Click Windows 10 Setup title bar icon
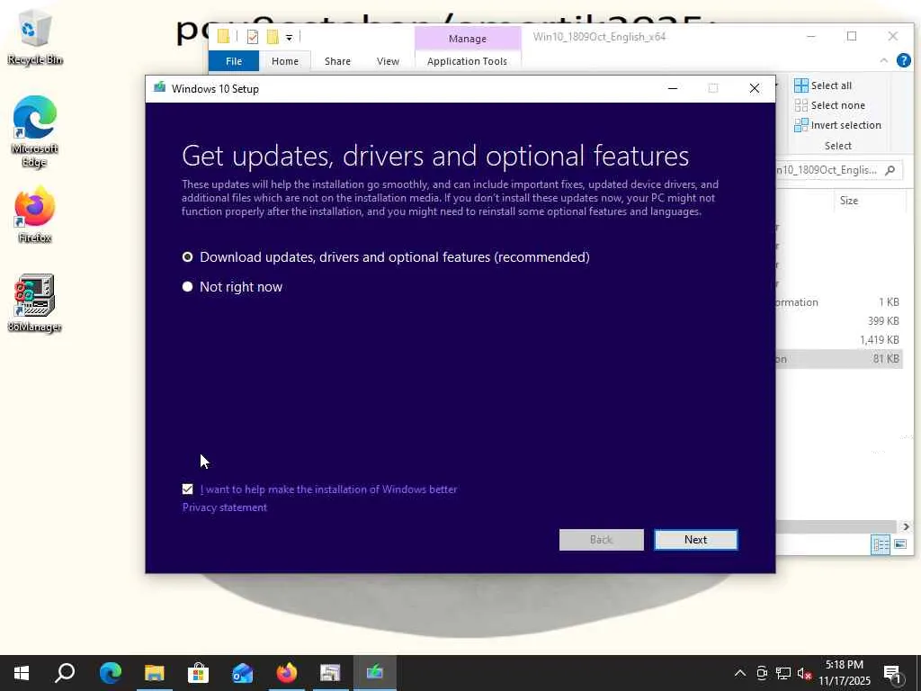The height and width of the screenshot is (691, 921). (x=159, y=88)
